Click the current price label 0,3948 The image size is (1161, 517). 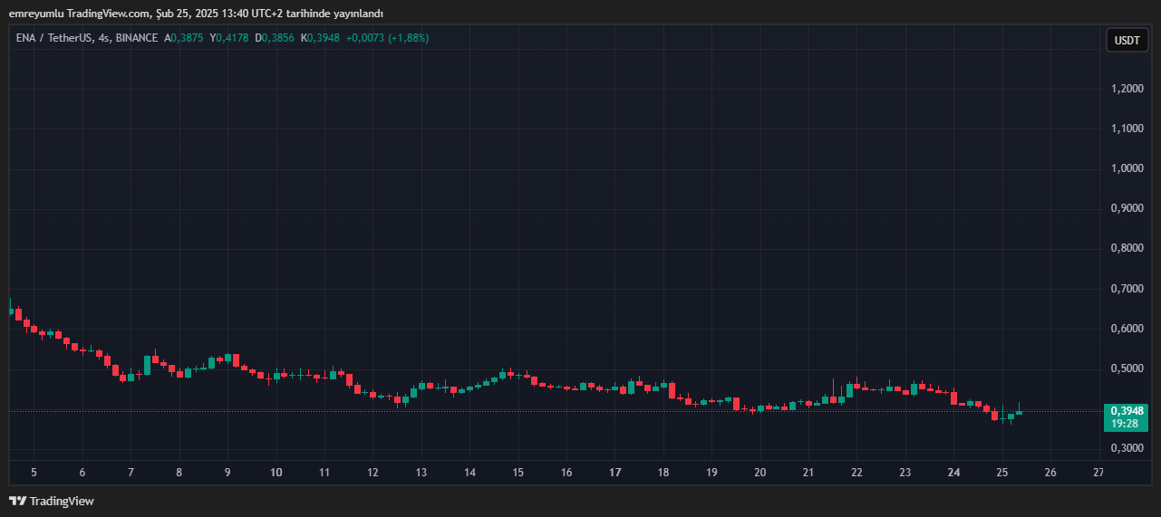(1127, 410)
